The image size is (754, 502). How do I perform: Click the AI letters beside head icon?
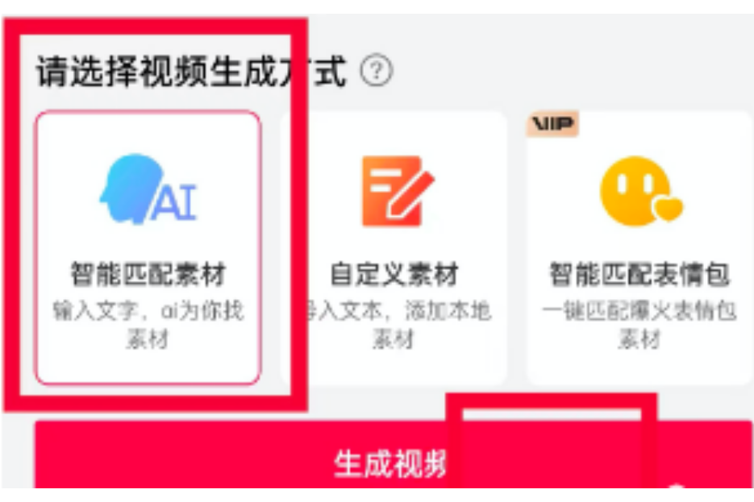click(x=174, y=201)
